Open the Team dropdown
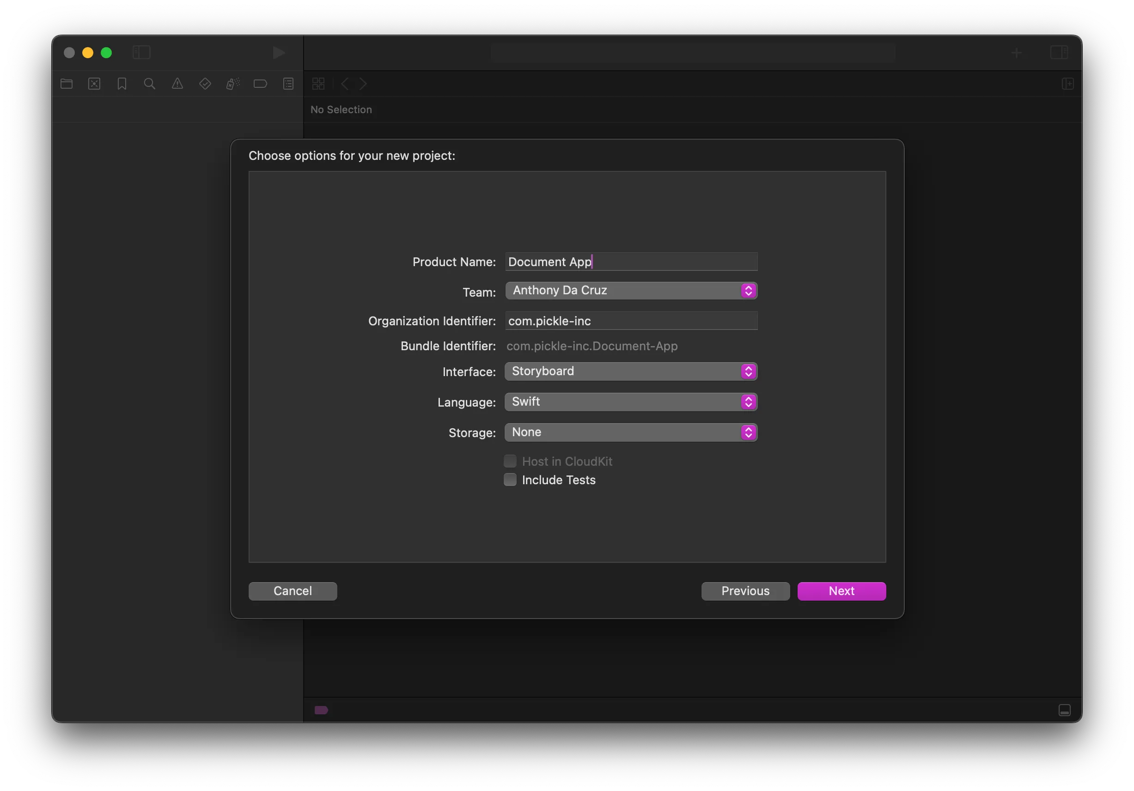1134x791 pixels. pos(631,290)
